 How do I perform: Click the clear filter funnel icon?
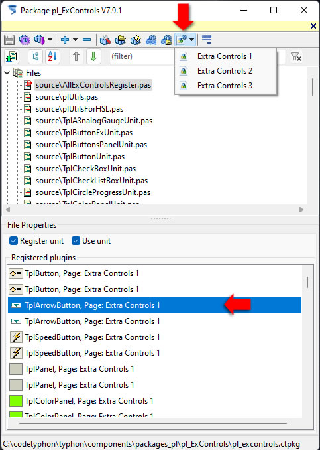296,56
